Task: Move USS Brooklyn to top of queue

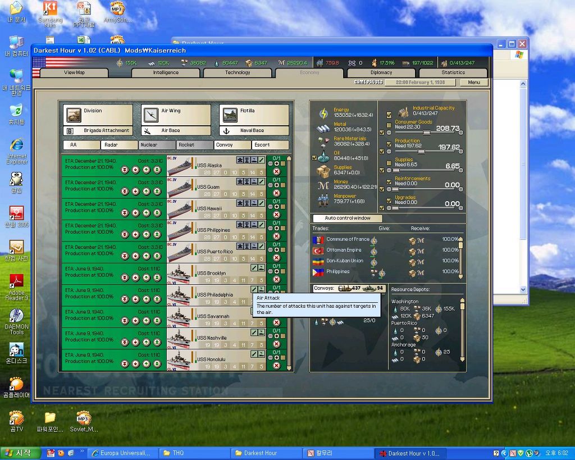Action: 157,277
